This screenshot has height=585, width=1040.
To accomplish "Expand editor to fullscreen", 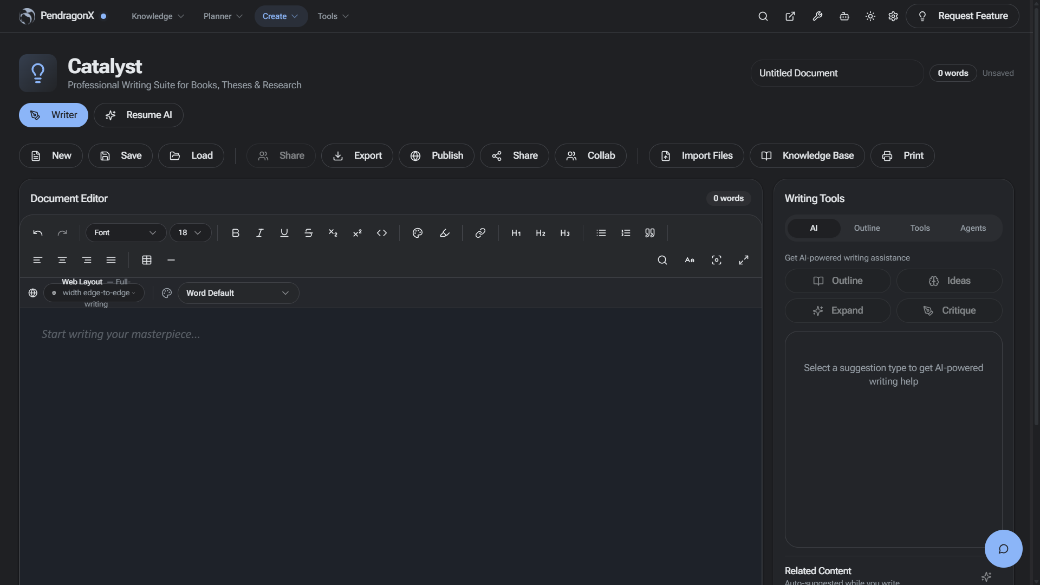I will coord(744,260).
